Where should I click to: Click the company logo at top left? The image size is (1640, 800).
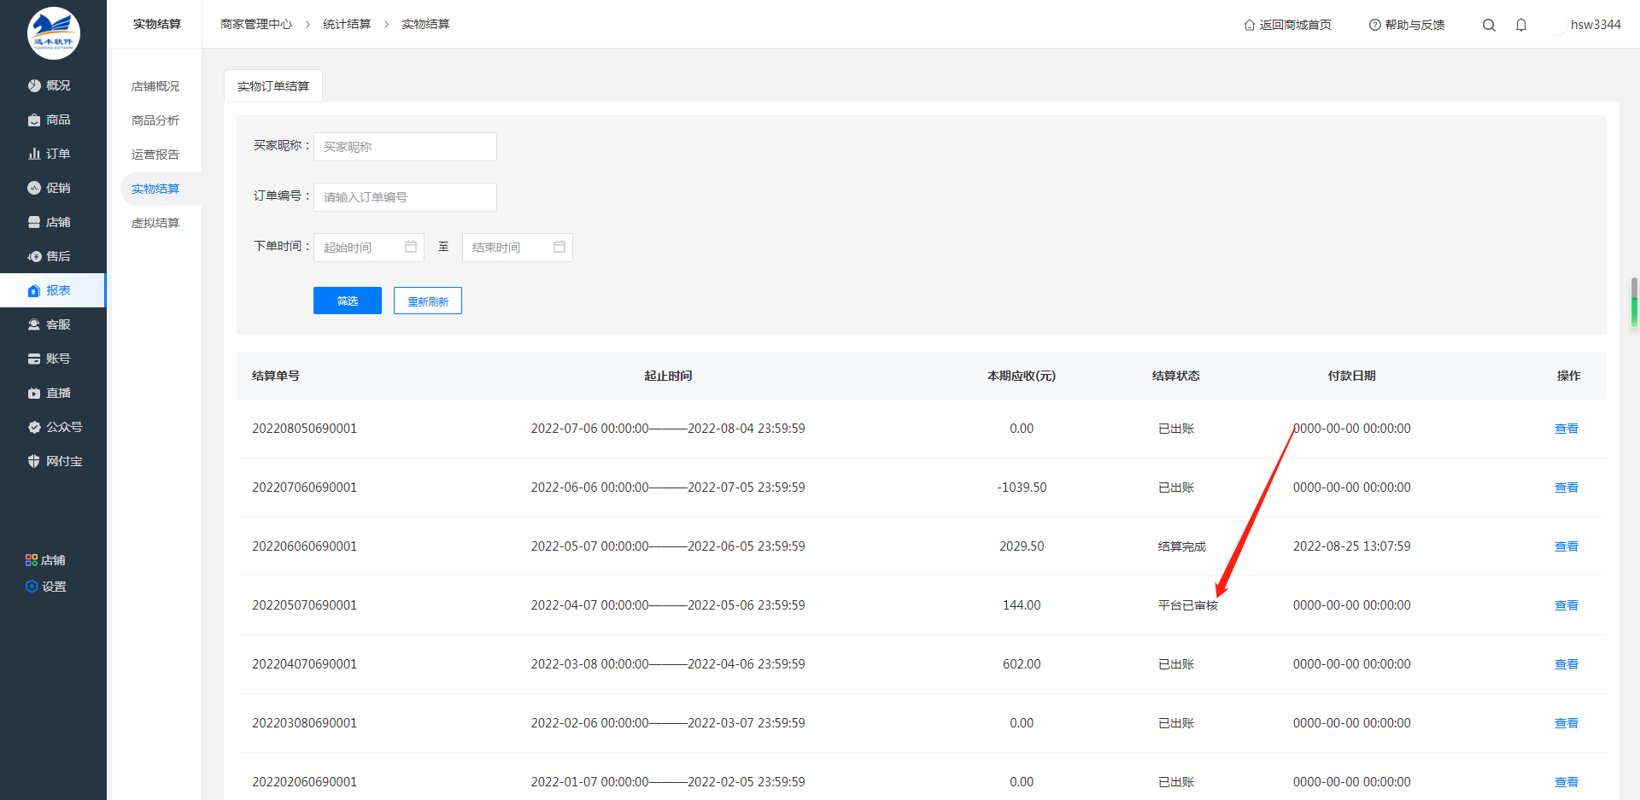(x=53, y=33)
